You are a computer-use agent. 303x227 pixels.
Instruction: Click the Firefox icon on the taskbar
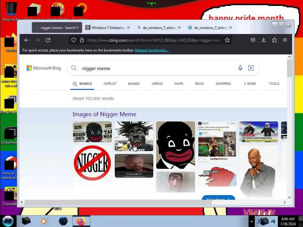pos(81,221)
